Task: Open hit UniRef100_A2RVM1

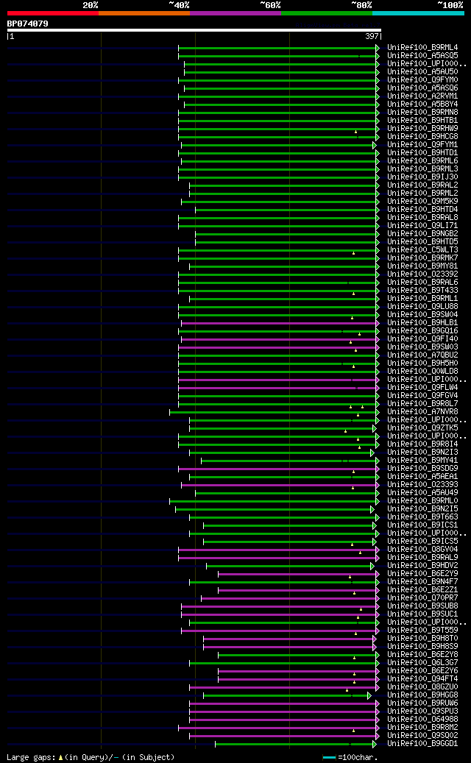Action: click(423, 96)
